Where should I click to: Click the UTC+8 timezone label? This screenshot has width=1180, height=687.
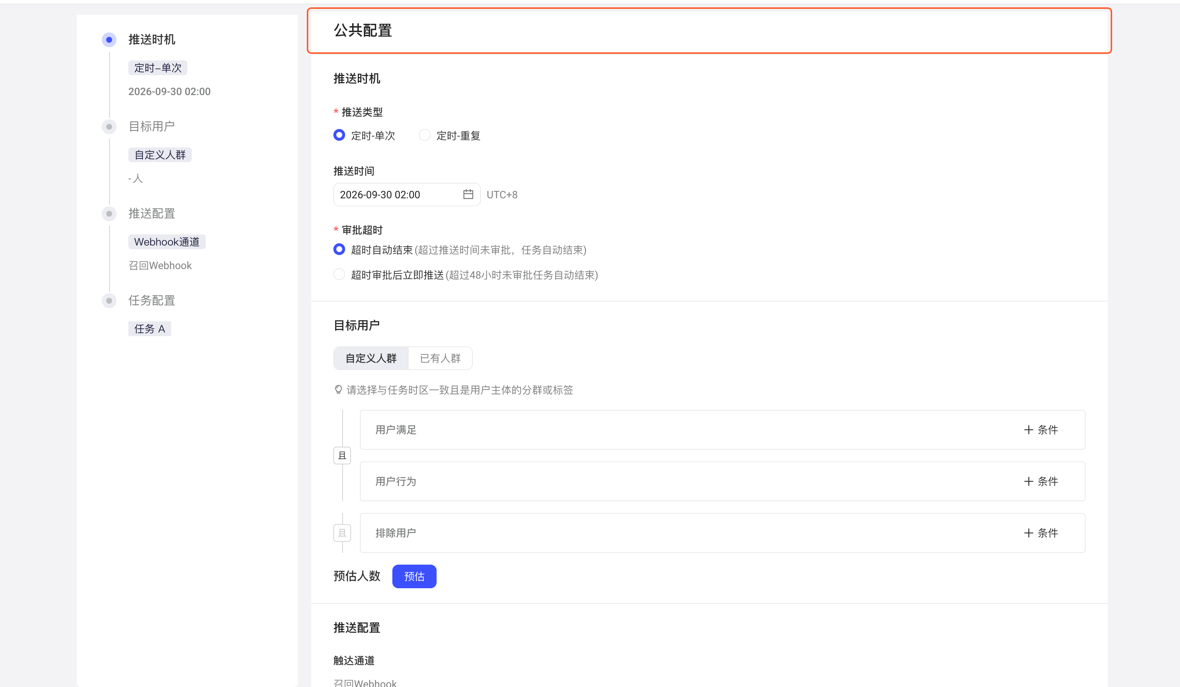[x=502, y=195]
